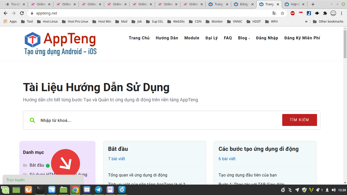Viewport: 347px width, 195px height.
Task: Close the Hợp tá tab
Action: tap(303, 4)
